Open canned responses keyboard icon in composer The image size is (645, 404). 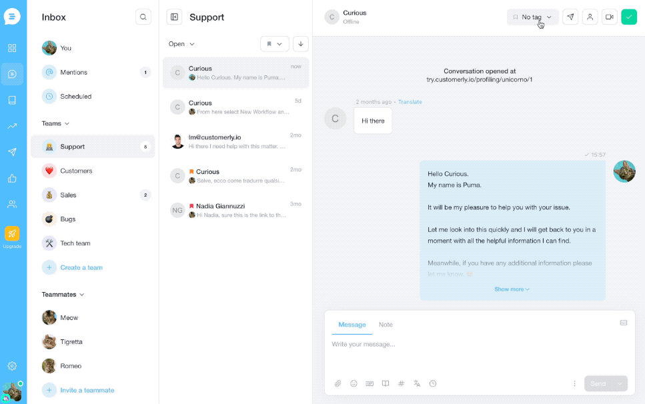click(x=370, y=383)
